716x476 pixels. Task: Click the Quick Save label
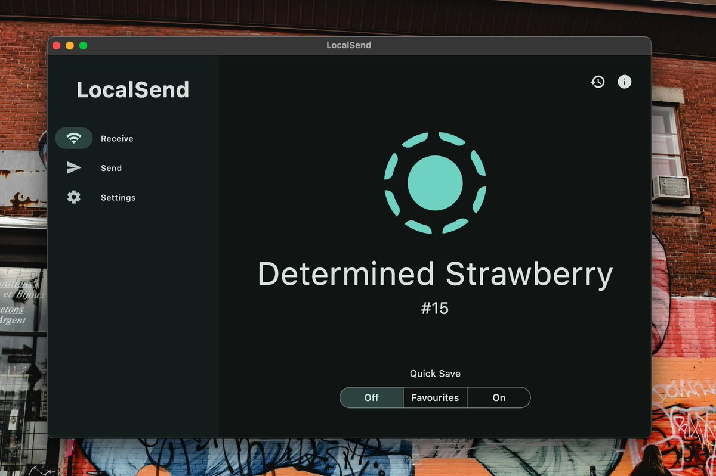tap(435, 374)
